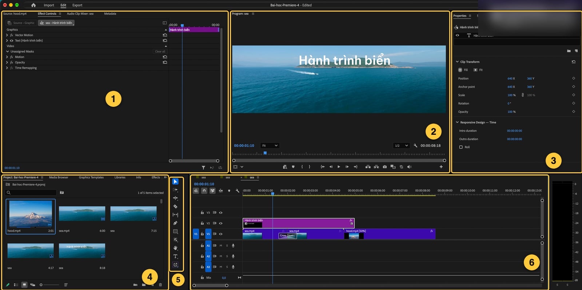Viewport: 582px width, 290px height.
Task: Toggle V3 track output eye
Action: (x=221, y=213)
